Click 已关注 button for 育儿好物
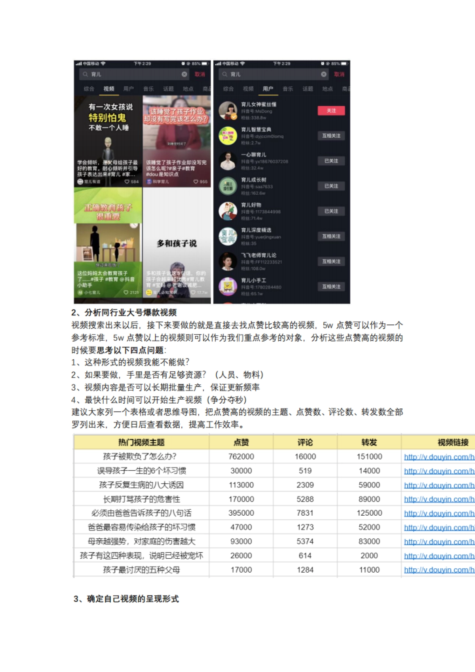Screen dimensions: 475x672 point(331,211)
